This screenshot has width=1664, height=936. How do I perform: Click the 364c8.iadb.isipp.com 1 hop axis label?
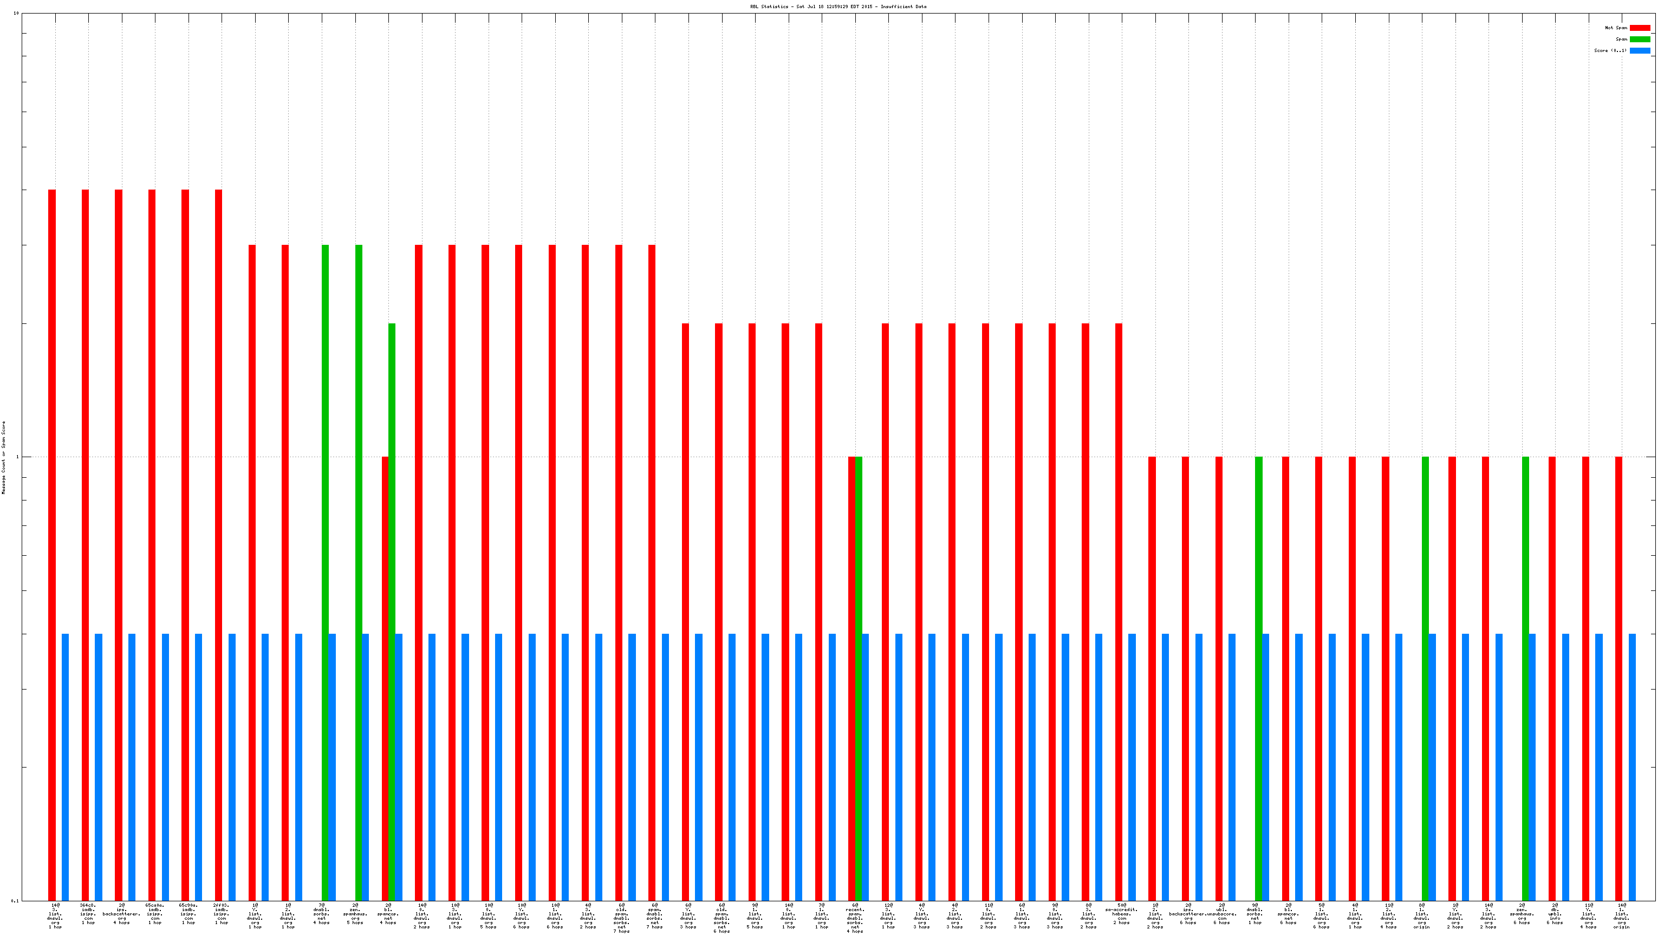click(x=88, y=913)
